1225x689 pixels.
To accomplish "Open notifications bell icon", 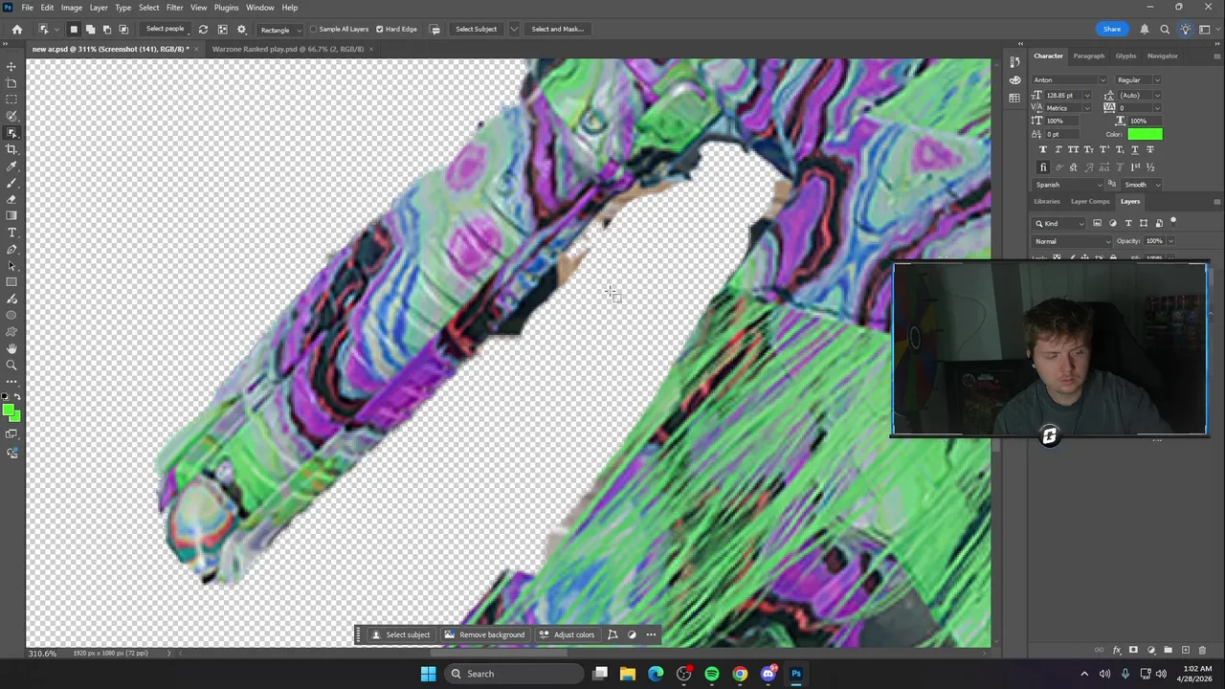I will coord(1144,29).
